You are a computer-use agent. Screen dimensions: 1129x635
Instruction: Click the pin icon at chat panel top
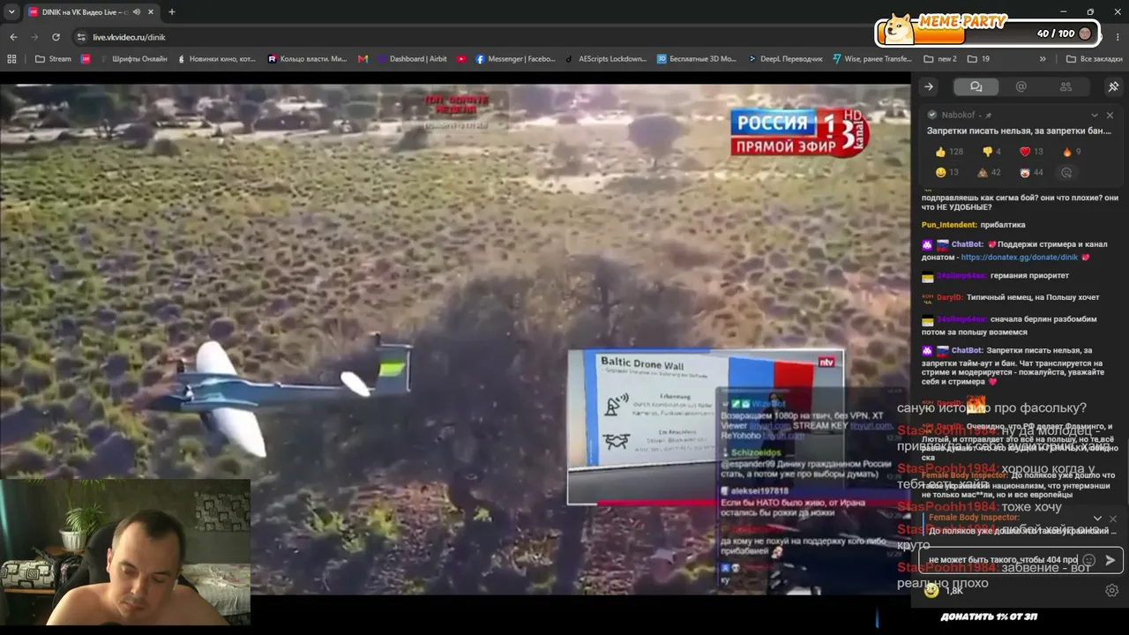coord(1113,86)
